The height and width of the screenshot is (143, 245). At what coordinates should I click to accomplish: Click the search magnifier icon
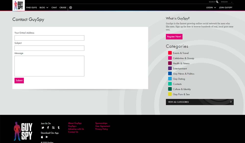pyautogui.click(x=217, y=2)
